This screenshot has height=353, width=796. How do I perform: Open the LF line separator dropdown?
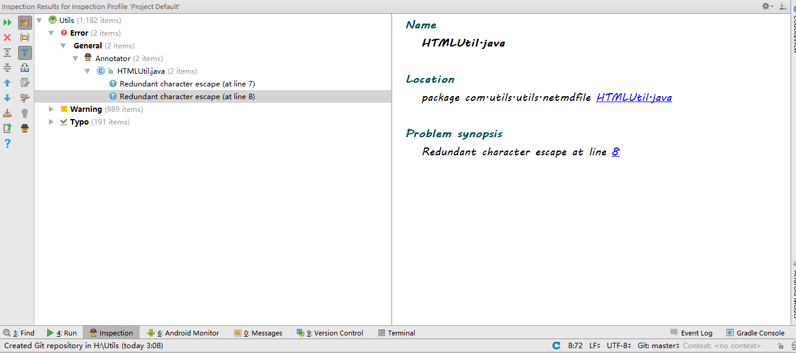click(x=595, y=346)
